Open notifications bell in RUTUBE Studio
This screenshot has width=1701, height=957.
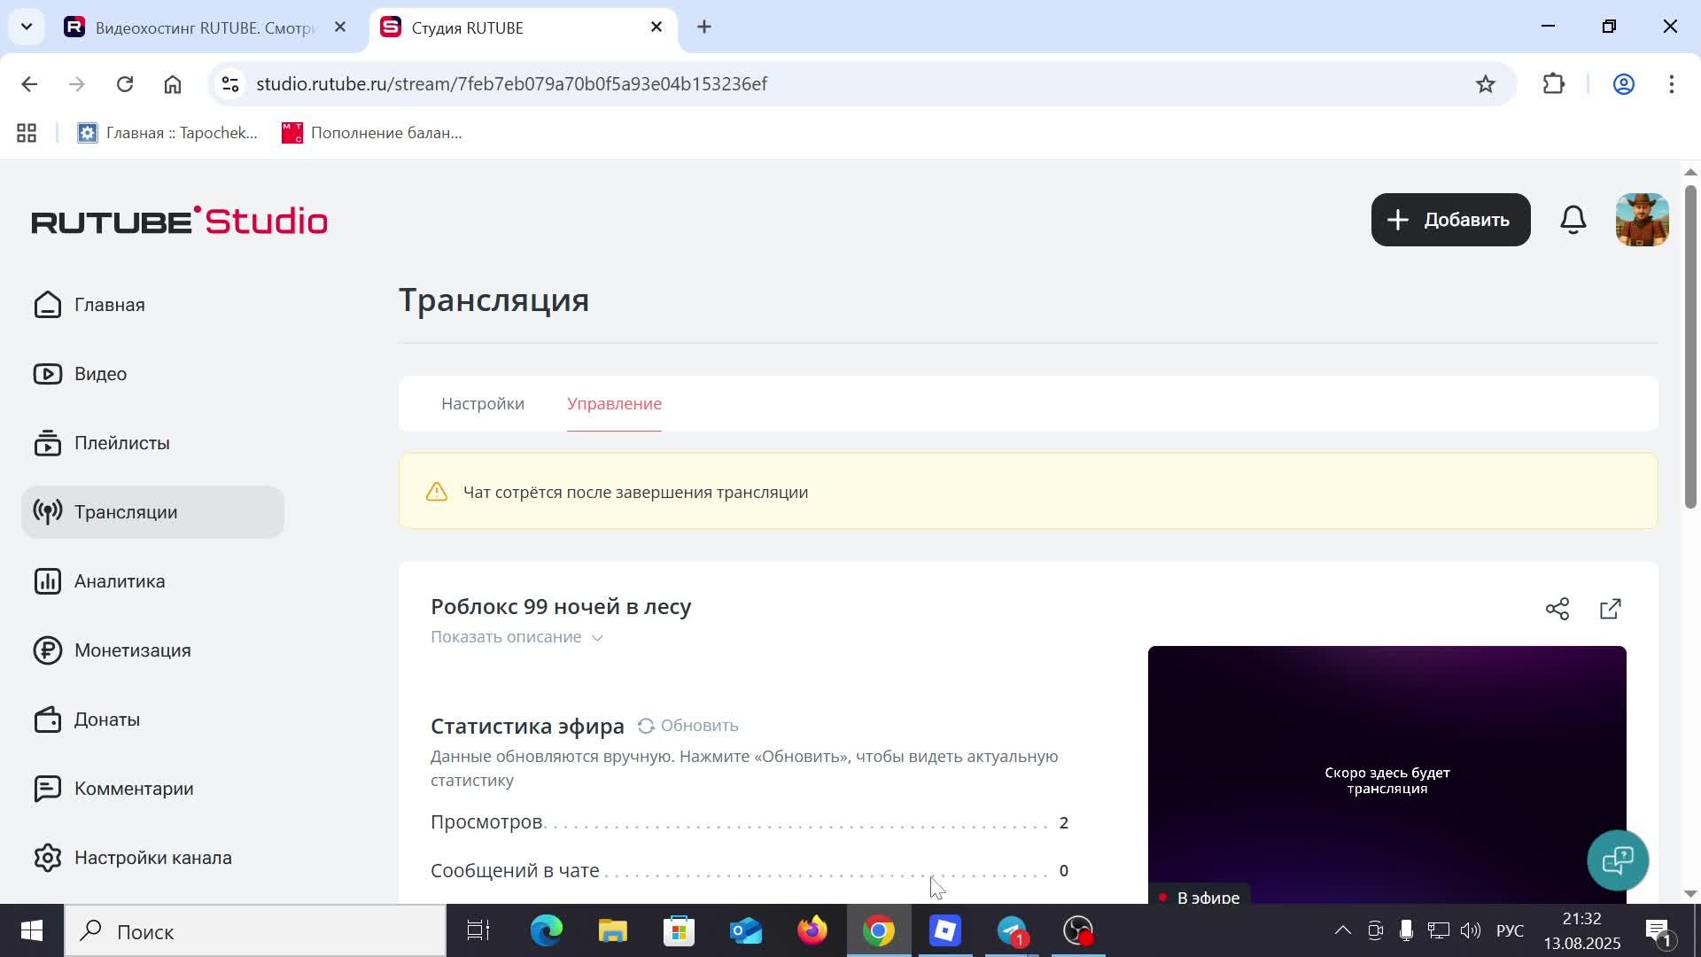point(1573,219)
